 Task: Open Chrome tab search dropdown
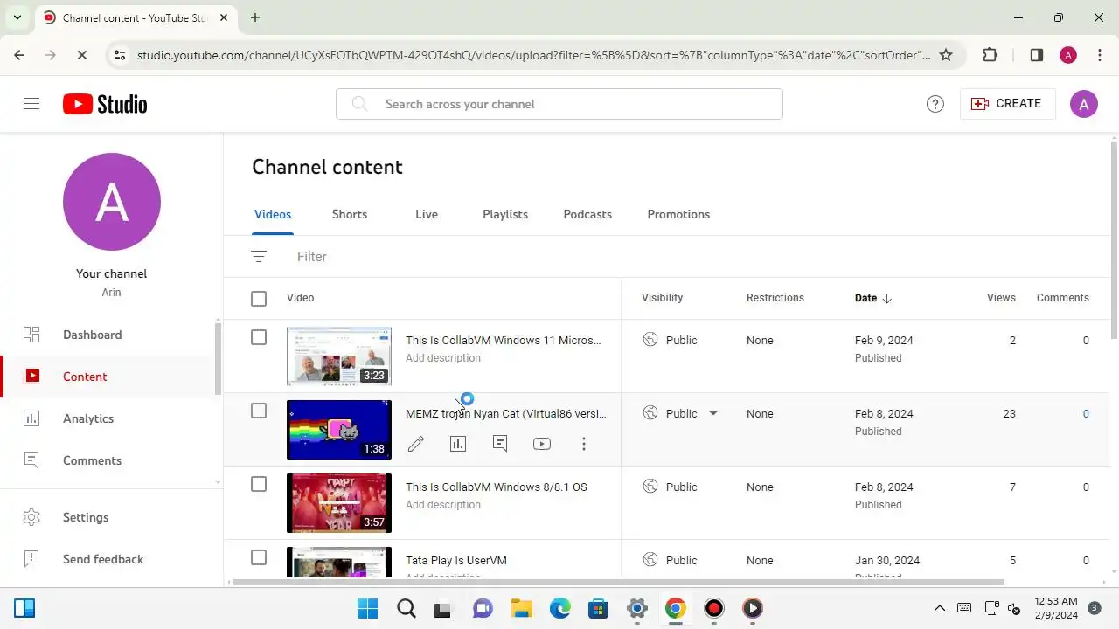point(17,17)
